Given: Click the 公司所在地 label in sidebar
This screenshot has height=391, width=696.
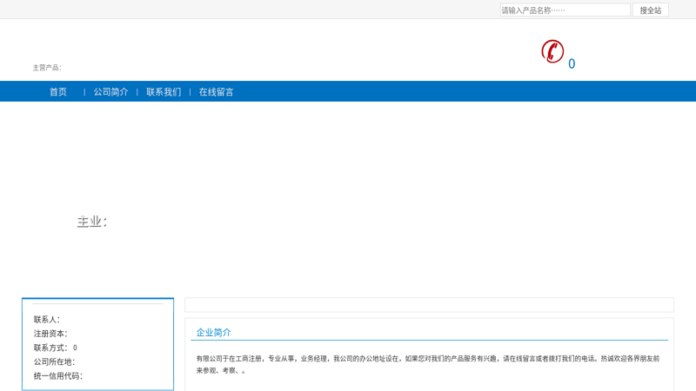Looking at the screenshot, I should click(54, 361).
